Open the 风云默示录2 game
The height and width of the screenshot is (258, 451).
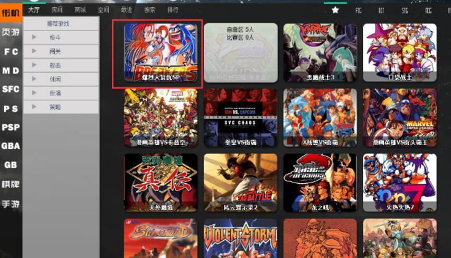[241, 183]
